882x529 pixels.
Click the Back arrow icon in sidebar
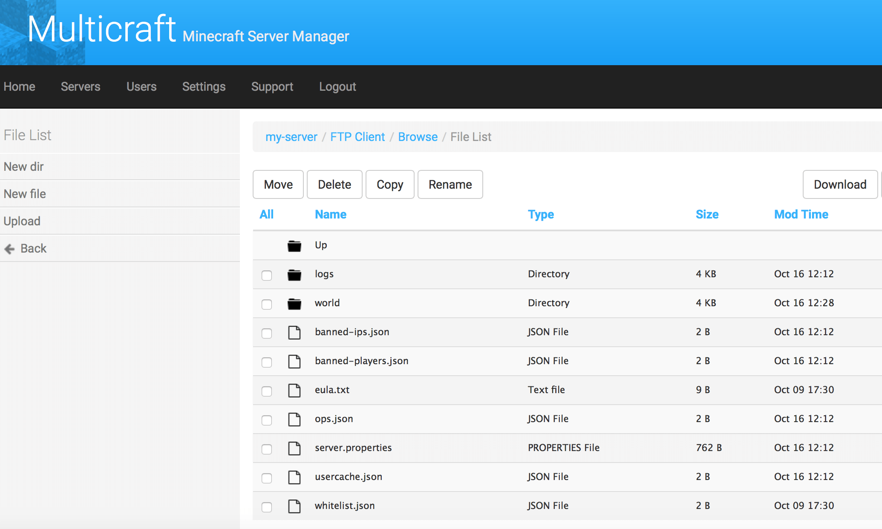pos(9,249)
